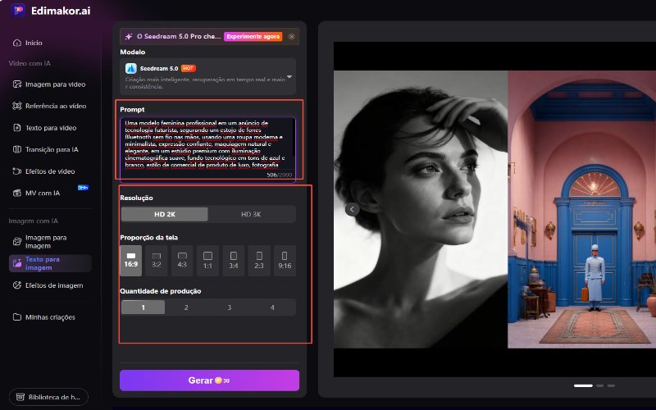Click the sparkle icon in Seedream banner

[129, 36]
